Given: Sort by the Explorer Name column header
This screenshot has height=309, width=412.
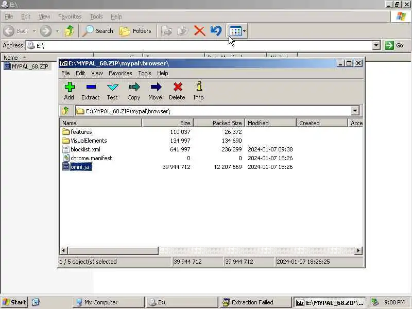Looking at the screenshot, I should pyautogui.click(x=47, y=58).
